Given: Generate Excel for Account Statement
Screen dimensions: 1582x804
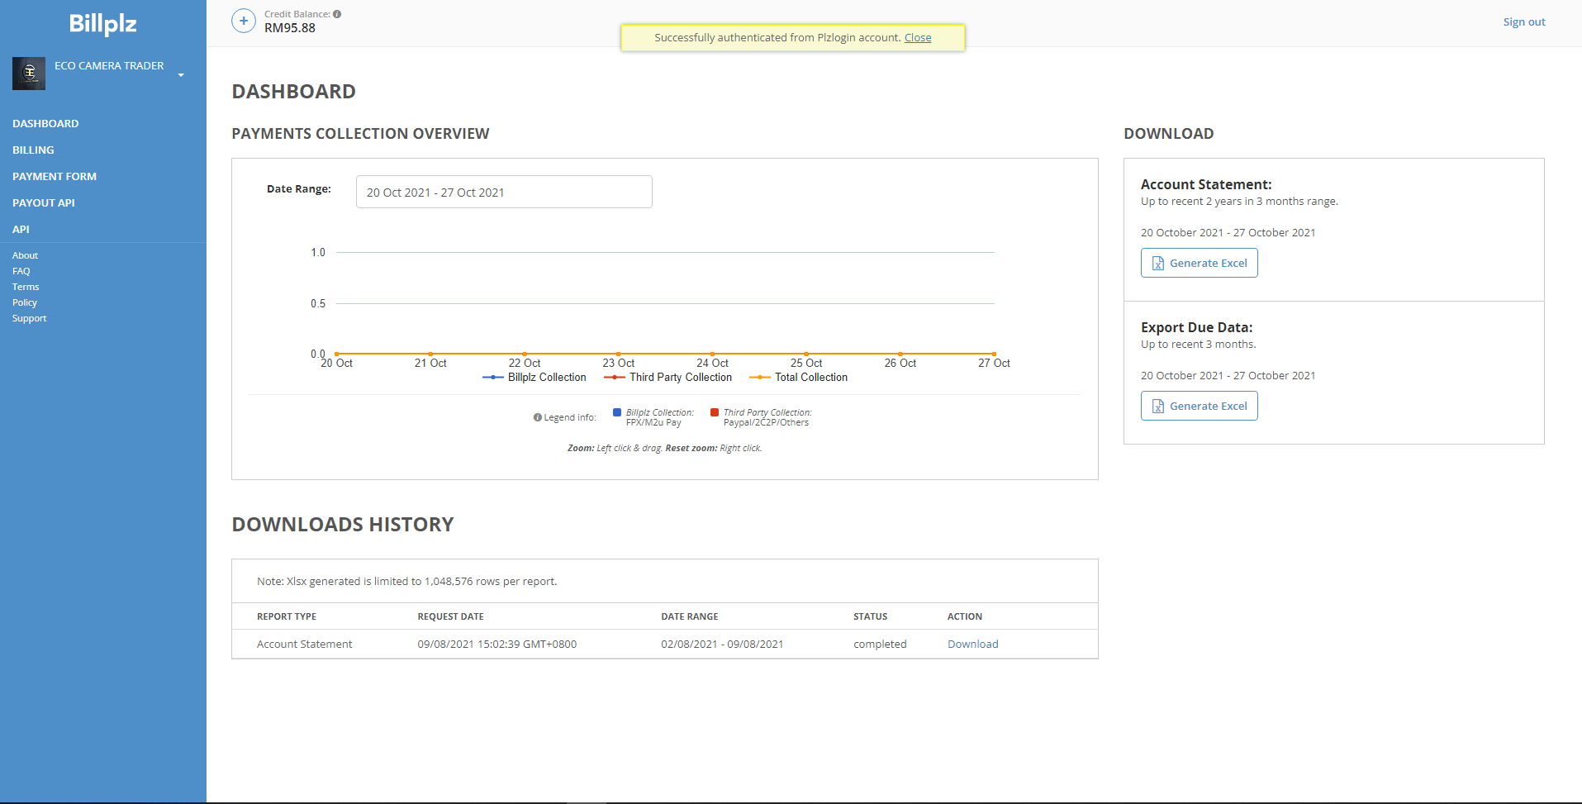Looking at the screenshot, I should (x=1199, y=263).
